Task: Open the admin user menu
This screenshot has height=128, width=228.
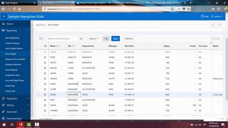Action: coord(217,16)
